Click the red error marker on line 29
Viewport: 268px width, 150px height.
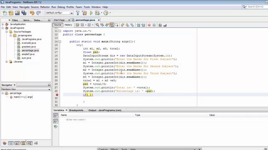click(x=57, y=95)
